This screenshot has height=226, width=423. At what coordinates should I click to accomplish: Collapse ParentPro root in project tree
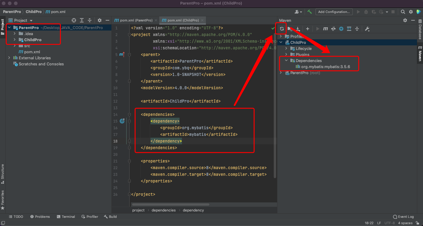tap(9, 28)
